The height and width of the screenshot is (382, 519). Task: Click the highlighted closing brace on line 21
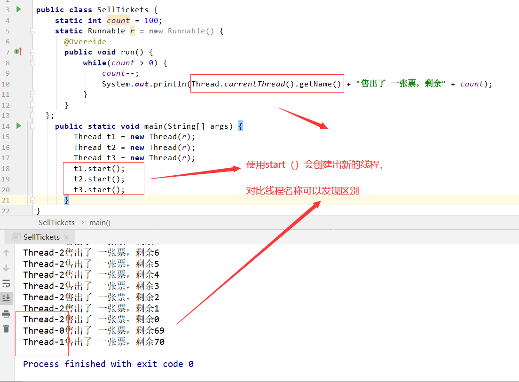point(67,200)
